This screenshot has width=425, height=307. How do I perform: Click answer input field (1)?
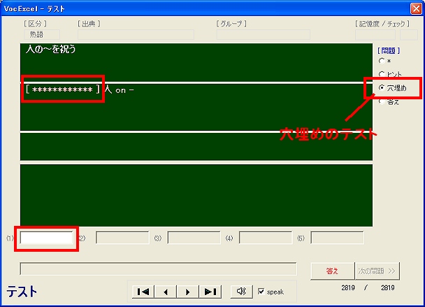point(46,238)
